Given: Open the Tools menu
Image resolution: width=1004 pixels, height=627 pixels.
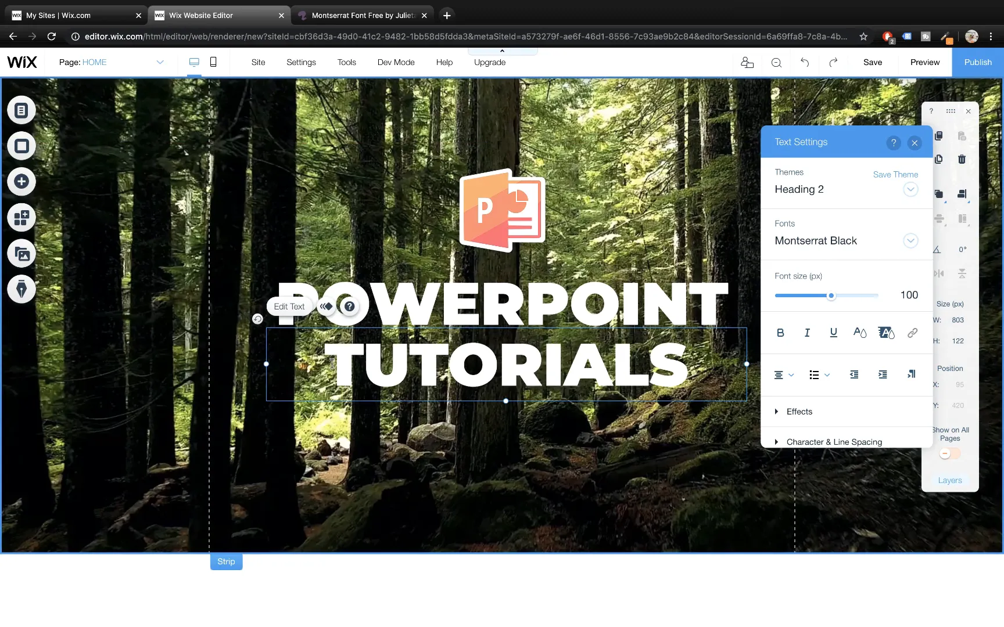Looking at the screenshot, I should [347, 62].
